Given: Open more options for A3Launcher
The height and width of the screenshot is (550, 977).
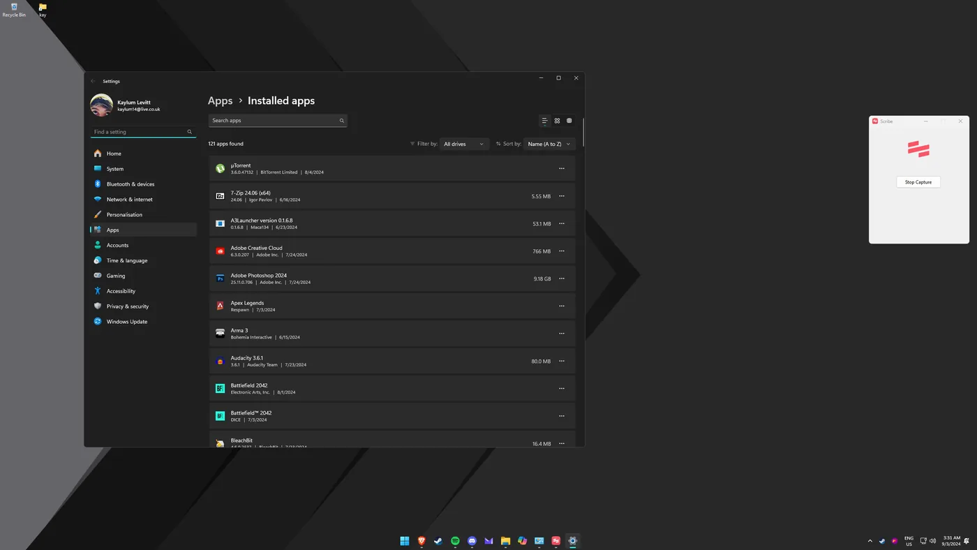Looking at the screenshot, I should 562,224.
